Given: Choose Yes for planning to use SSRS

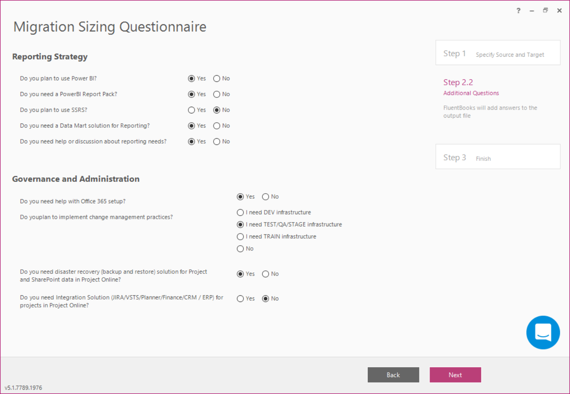Looking at the screenshot, I should [x=191, y=110].
